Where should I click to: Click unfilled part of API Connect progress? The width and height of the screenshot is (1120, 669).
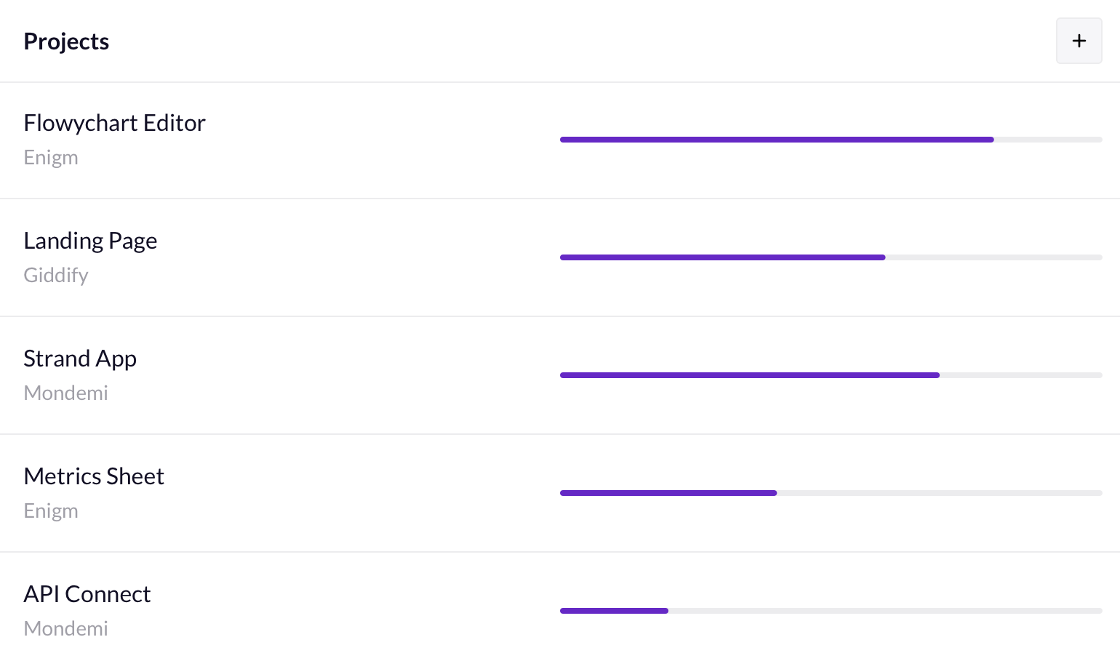[885, 611]
